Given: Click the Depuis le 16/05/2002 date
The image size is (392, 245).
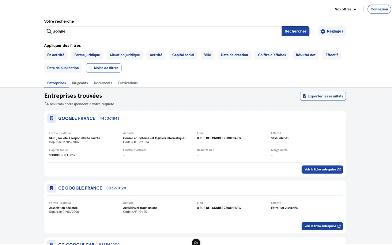Looking at the screenshot, I should pyautogui.click(x=64, y=142).
